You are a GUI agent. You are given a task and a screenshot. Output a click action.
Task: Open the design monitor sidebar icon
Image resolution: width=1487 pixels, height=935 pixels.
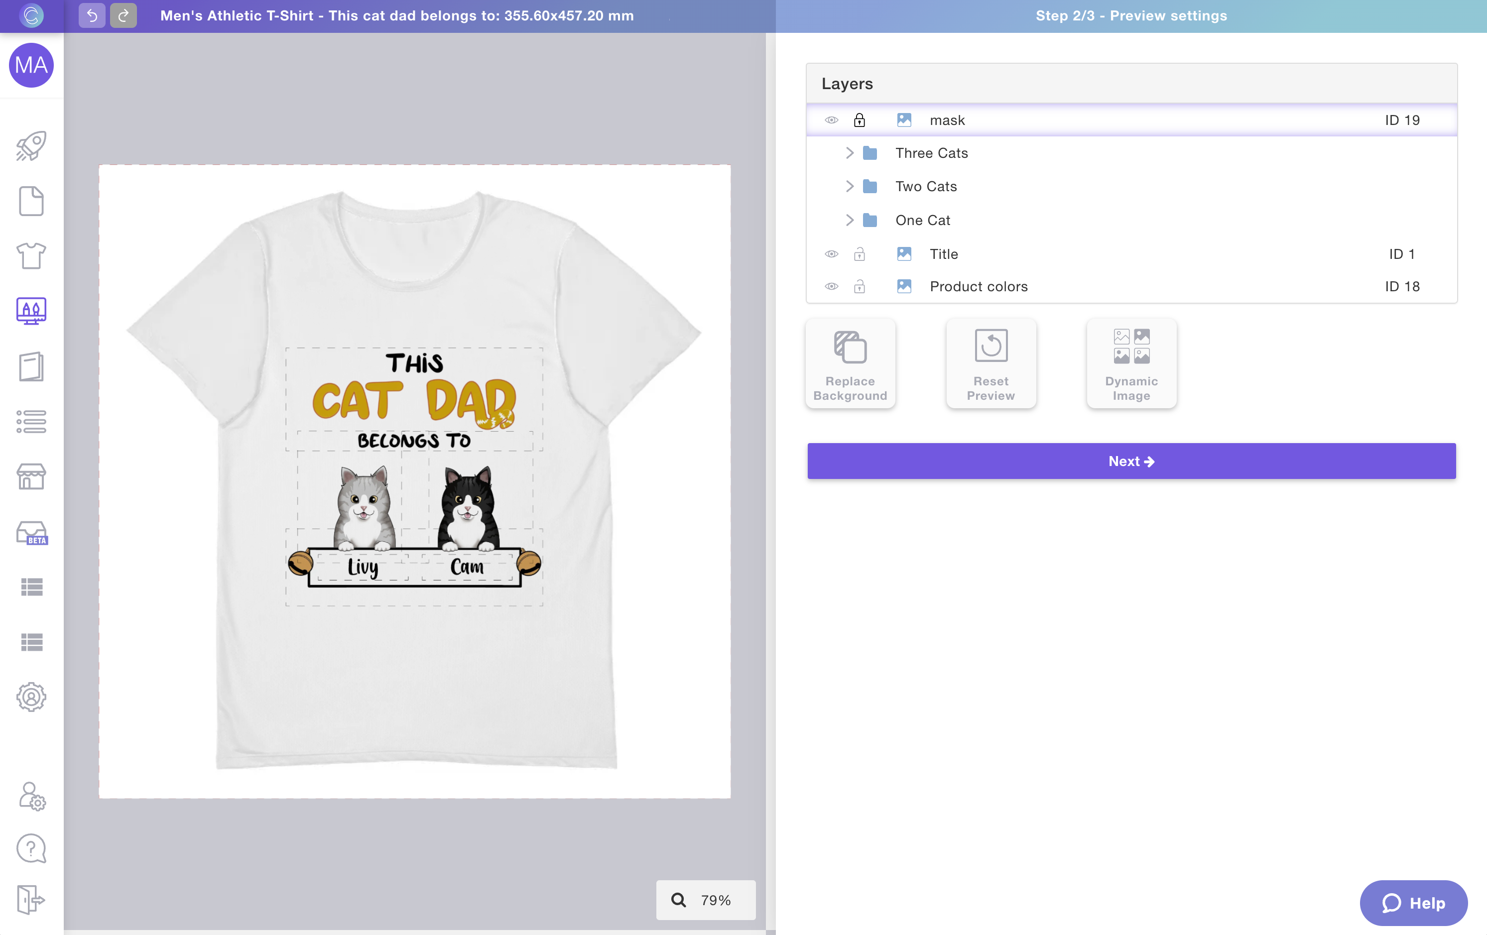(x=31, y=311)
